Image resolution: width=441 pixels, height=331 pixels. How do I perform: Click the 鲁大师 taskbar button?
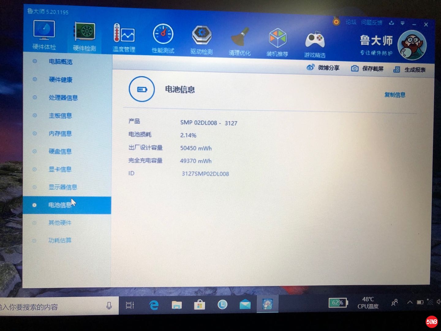(x=267, y=304)
